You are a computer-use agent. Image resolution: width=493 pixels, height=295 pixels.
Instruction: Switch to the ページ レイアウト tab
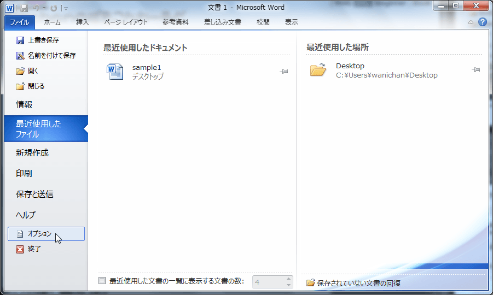pyautogui.click(x=126, y=22)
